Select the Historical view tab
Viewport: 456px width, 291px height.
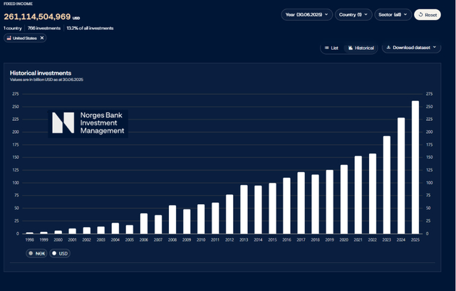click(x=361, y=48)
